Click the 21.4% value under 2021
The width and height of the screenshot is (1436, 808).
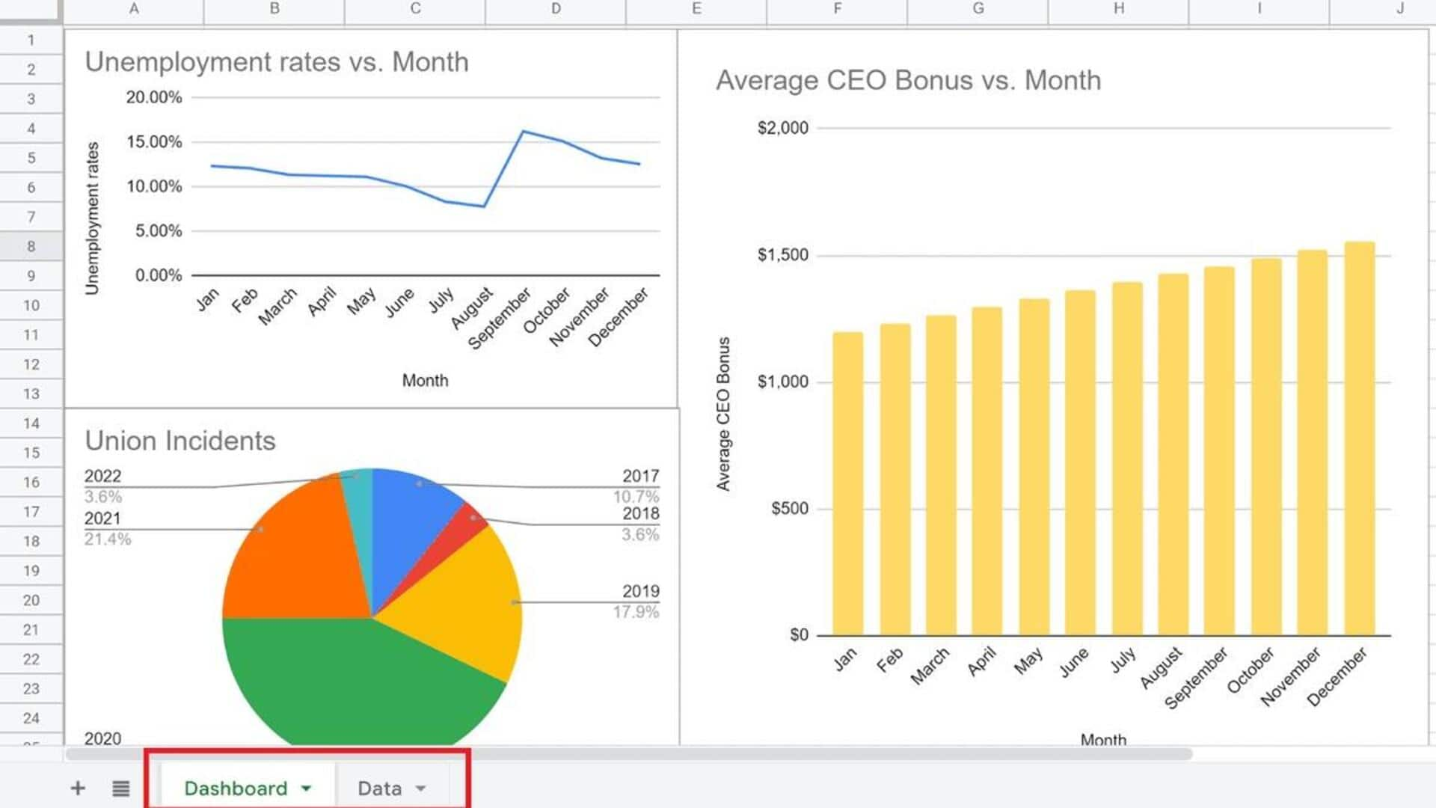(x=107, y=539)
